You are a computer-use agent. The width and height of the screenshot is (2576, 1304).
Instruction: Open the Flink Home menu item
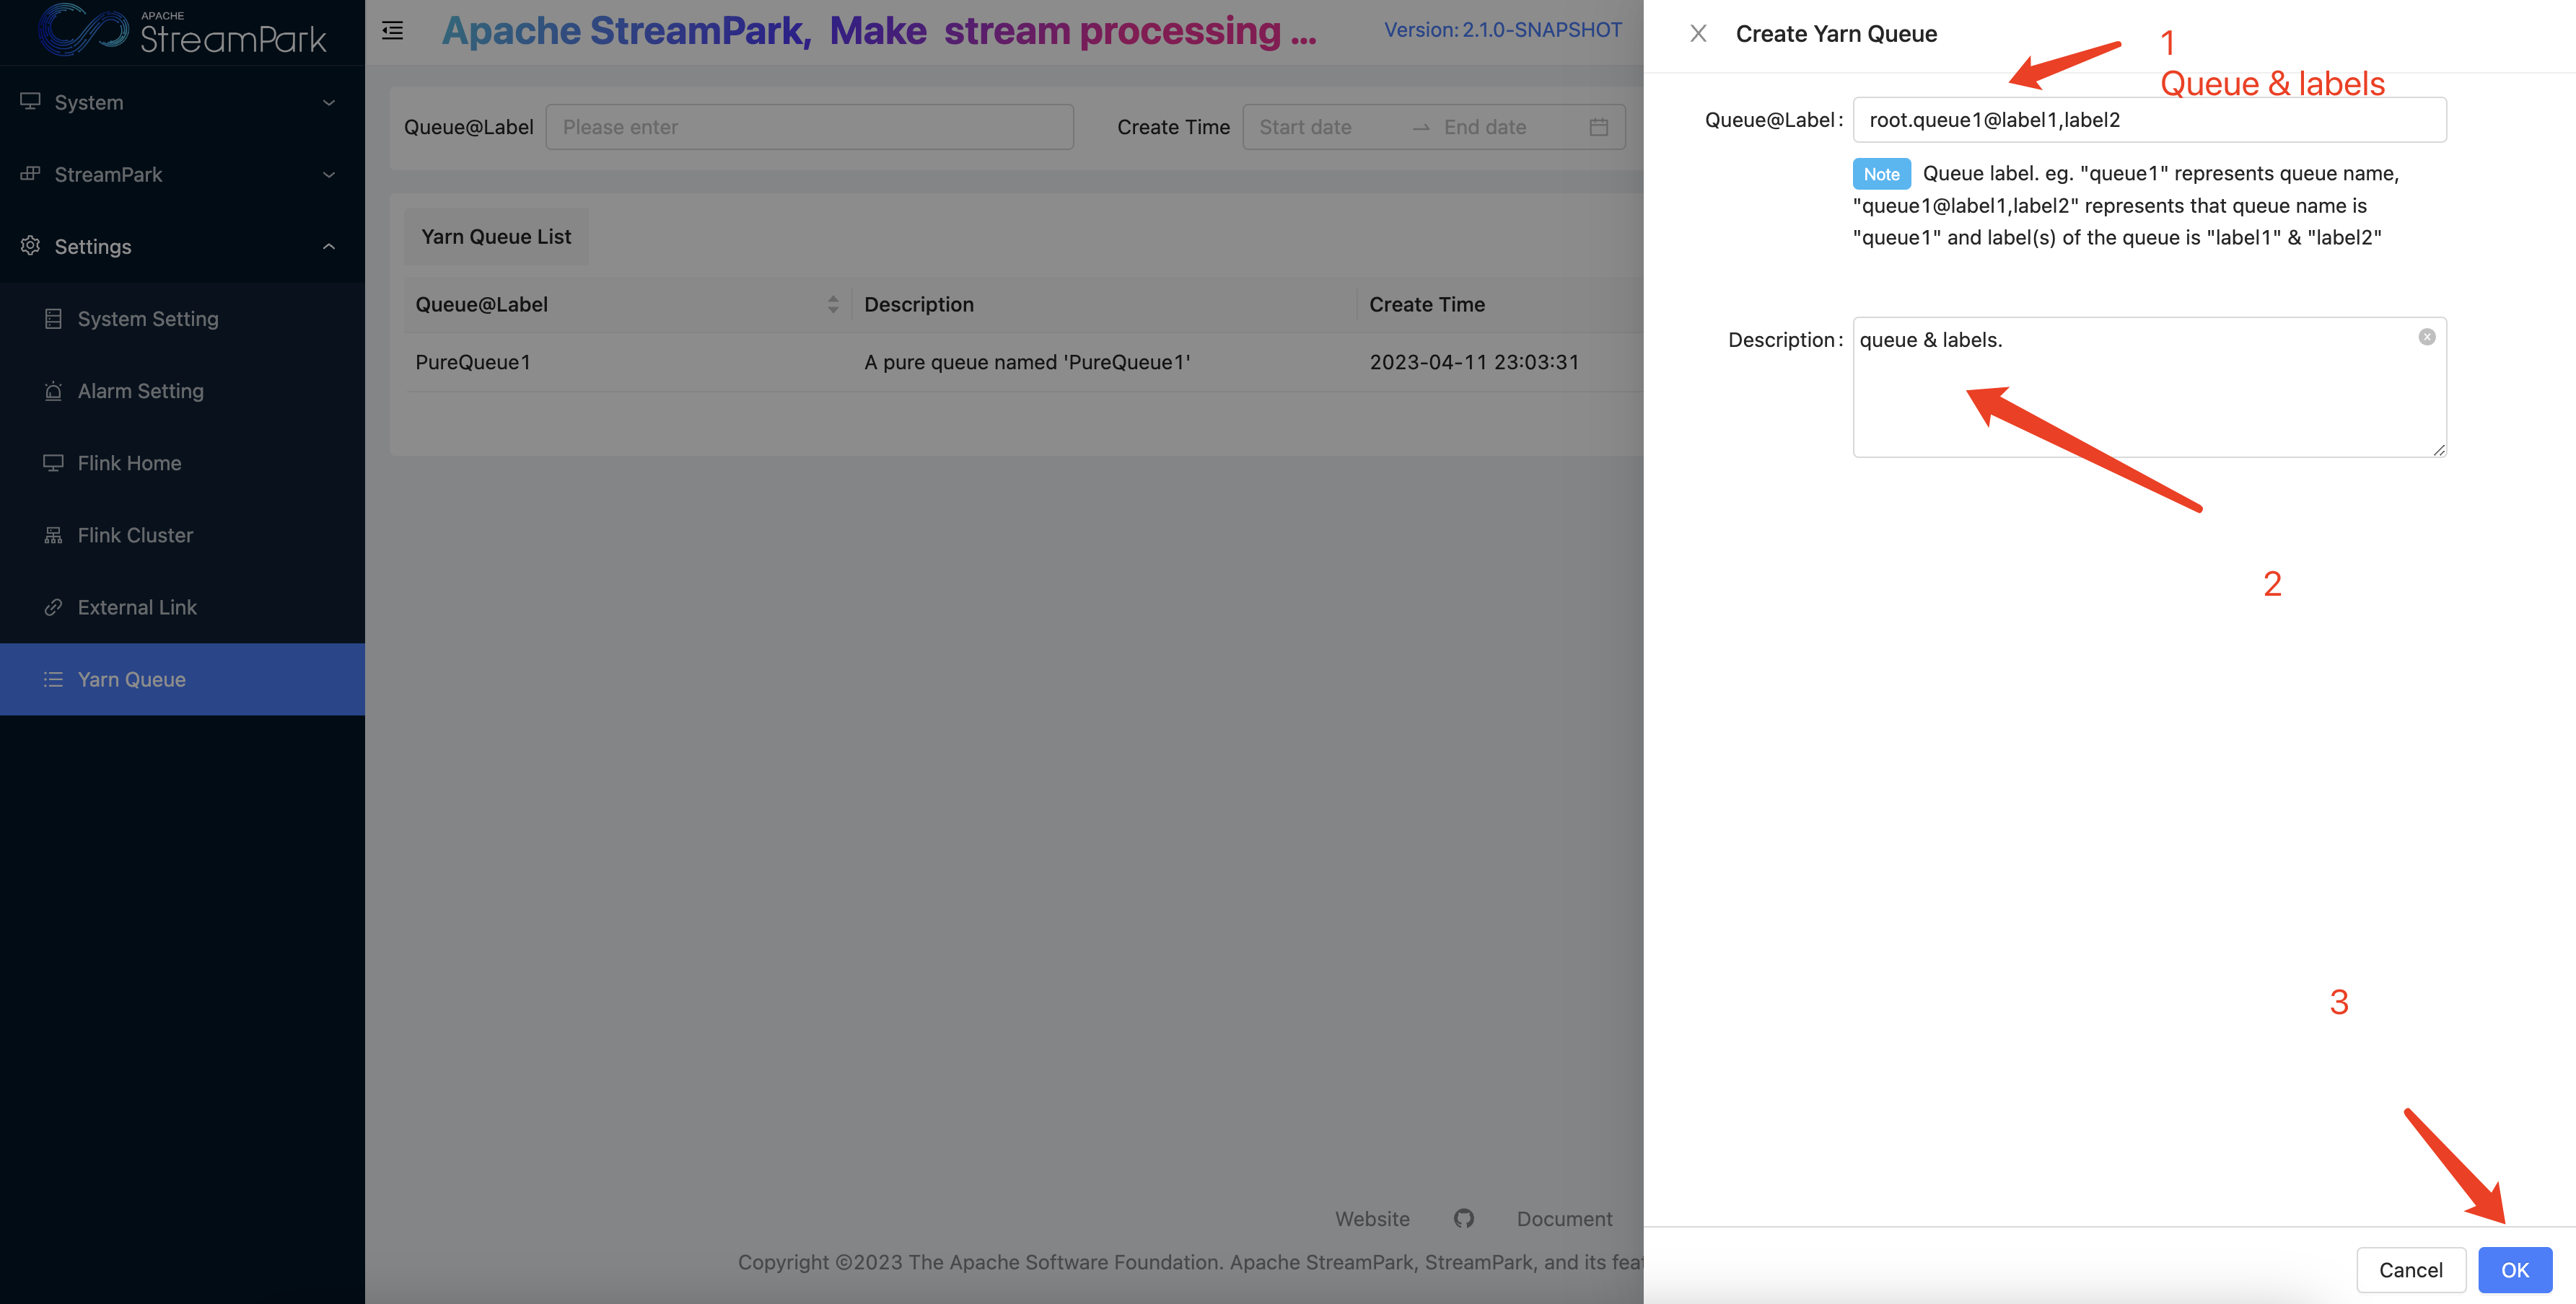pyautogui.click(x=129, y=464)
